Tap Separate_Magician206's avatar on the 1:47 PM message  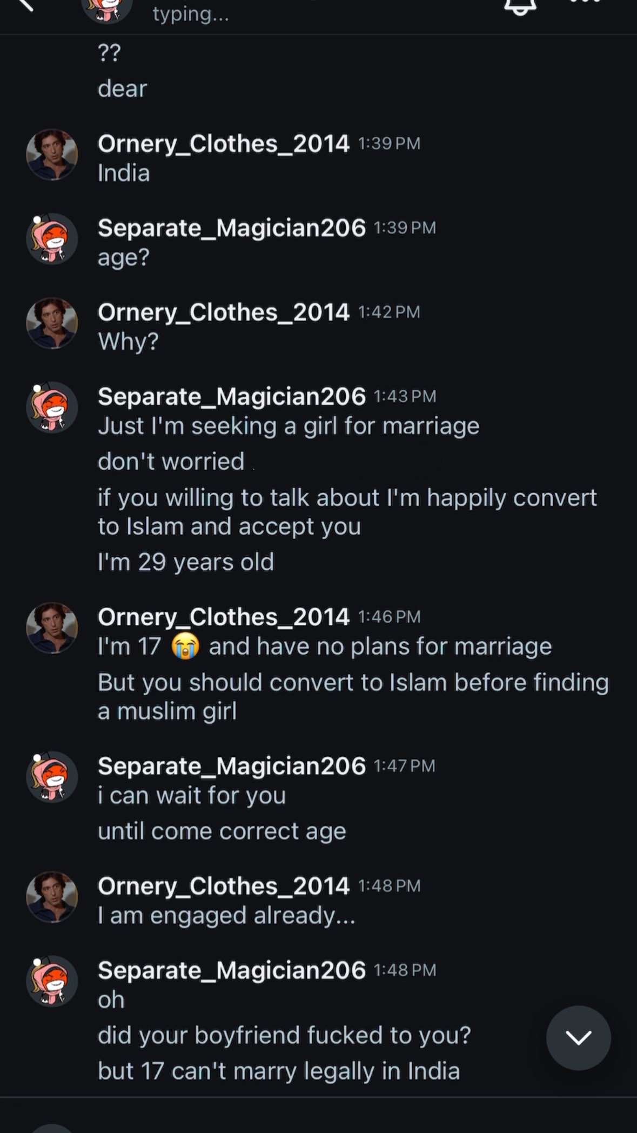tap(52, 777)
